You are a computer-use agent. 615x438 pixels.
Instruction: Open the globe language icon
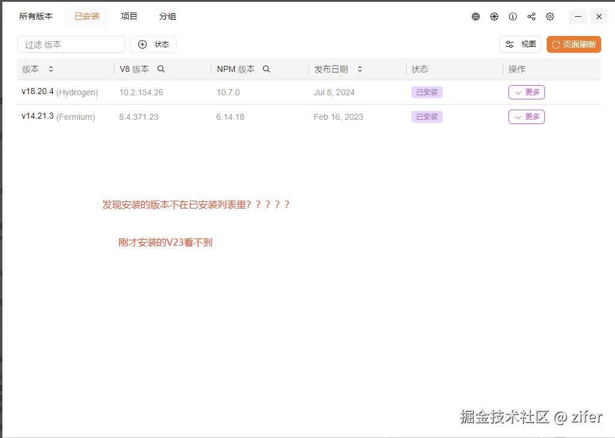(475, 17)
